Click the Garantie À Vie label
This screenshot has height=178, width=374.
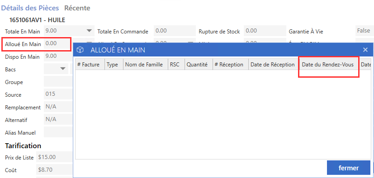click(306, 32)
